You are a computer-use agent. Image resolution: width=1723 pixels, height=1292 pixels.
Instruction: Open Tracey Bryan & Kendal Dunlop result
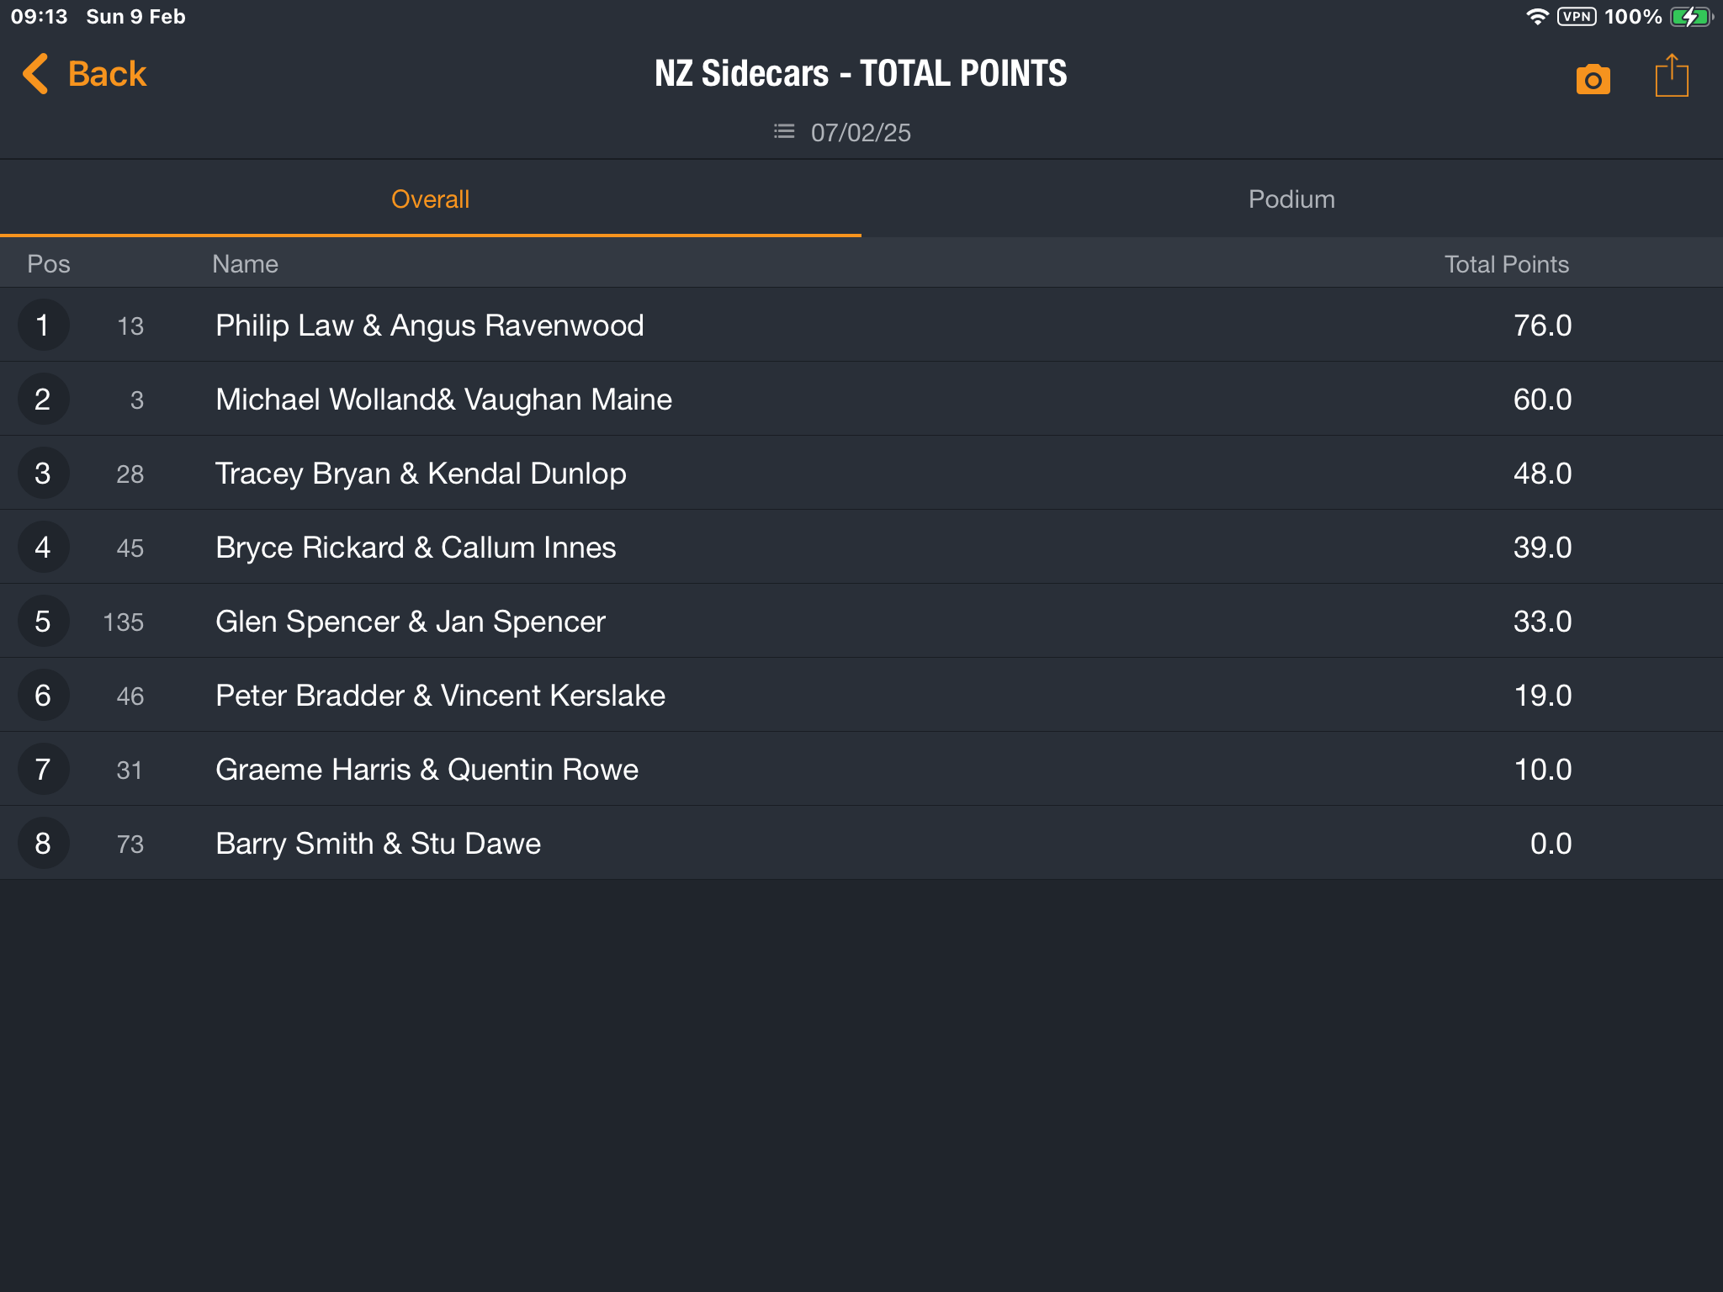[x=861, y=474]
